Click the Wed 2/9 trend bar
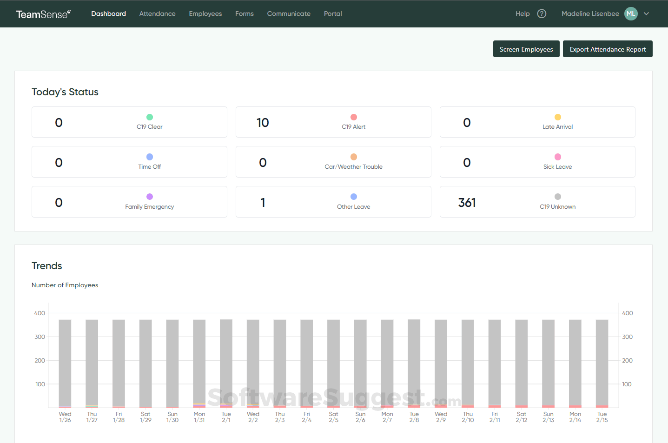Screen dimensions: 668x443 (441, 363)
